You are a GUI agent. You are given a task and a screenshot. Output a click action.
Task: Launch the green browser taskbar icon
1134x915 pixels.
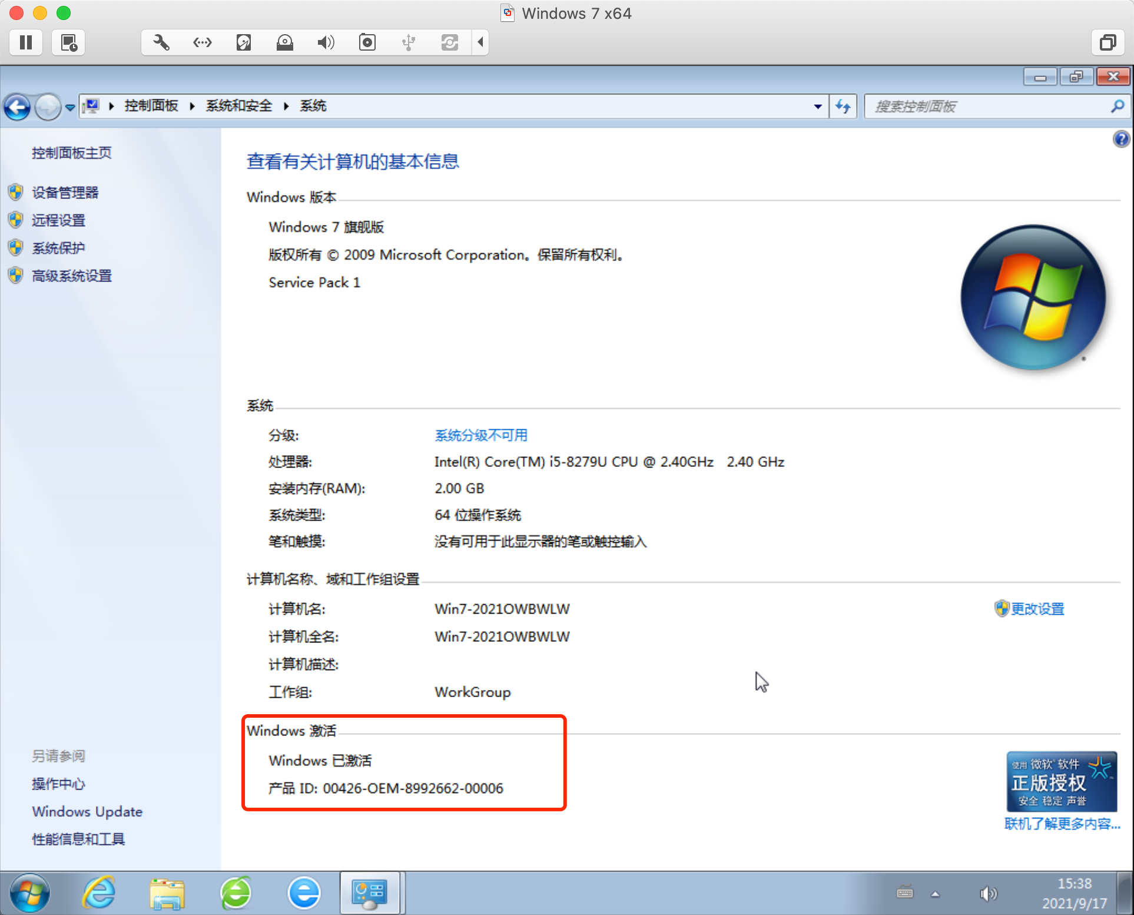pyautogui.click(x=236, y=893)
